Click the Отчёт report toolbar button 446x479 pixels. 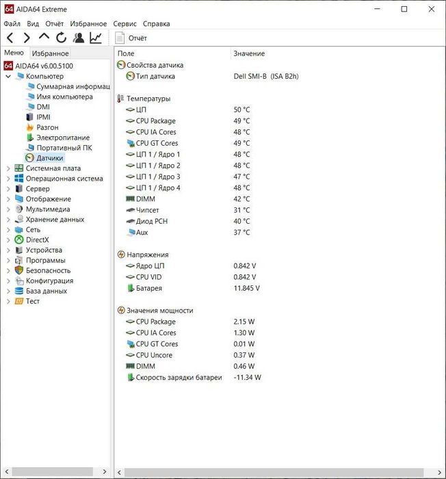coord(131,38)
